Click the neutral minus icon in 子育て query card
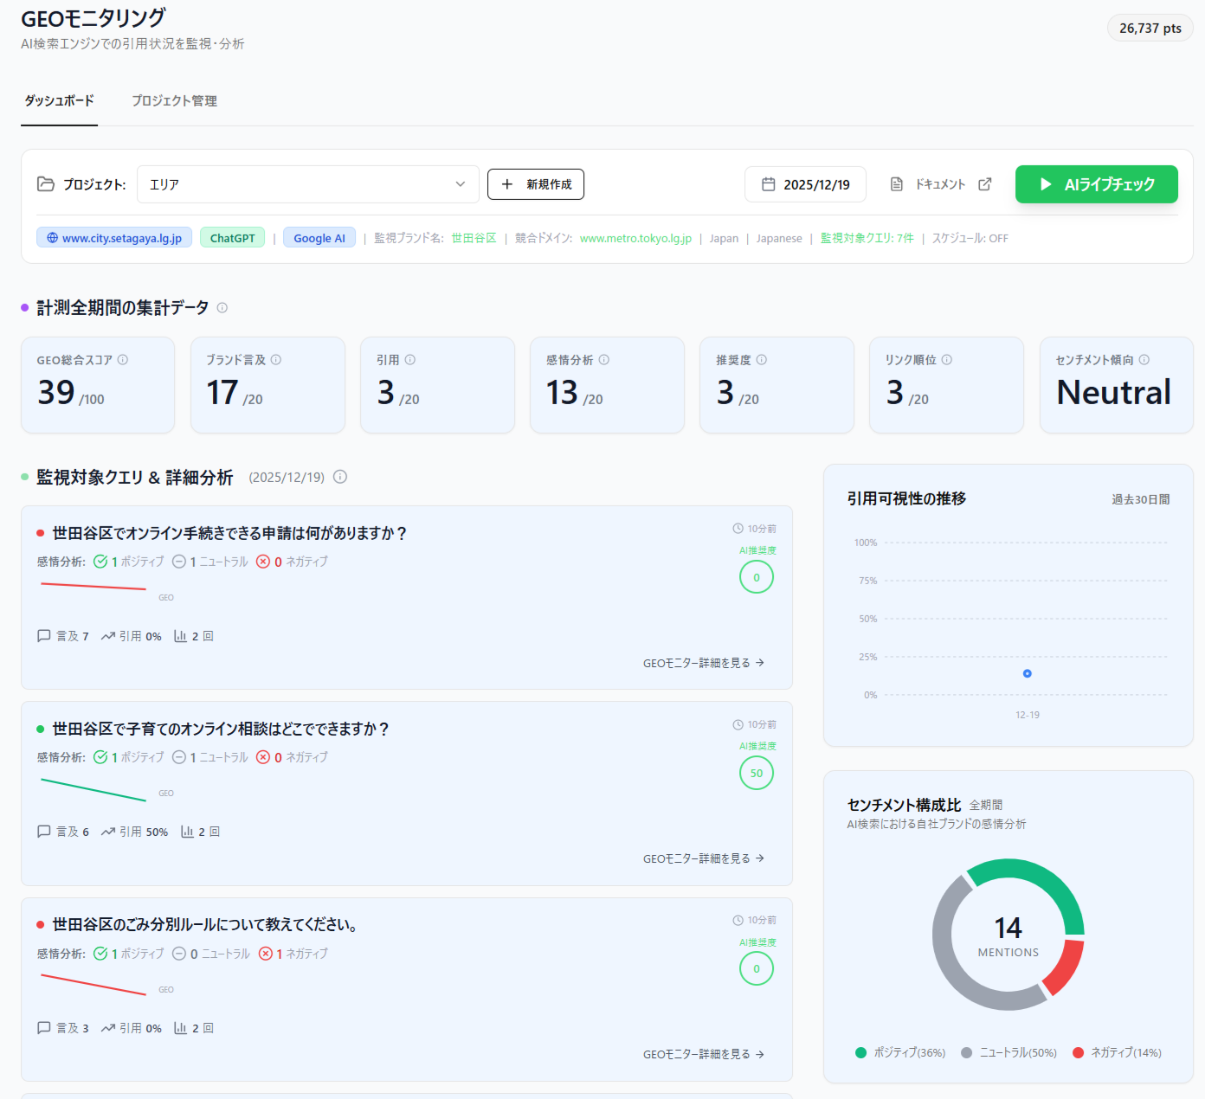This screenshot has height=1099, width=1205. pyautogui.click(x=179, y=757)
